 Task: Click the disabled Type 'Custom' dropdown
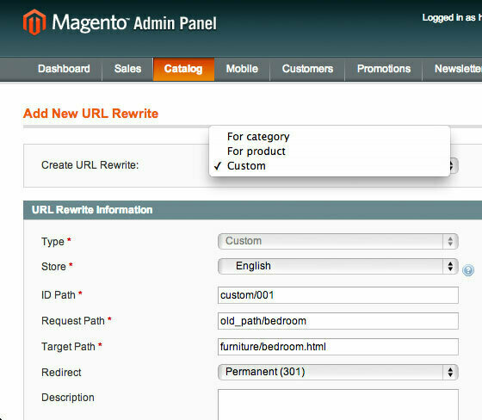pos(337,241)
